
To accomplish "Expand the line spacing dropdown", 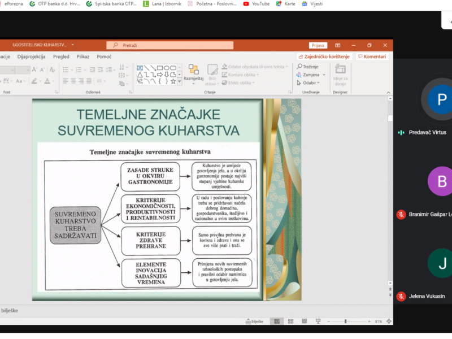I will pos(115,69).
